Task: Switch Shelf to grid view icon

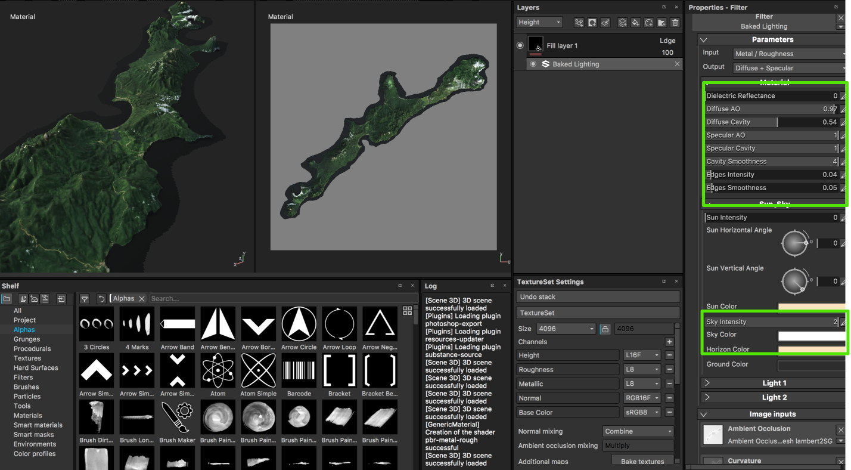Action: pyautogui.click(x=408, y=311)
